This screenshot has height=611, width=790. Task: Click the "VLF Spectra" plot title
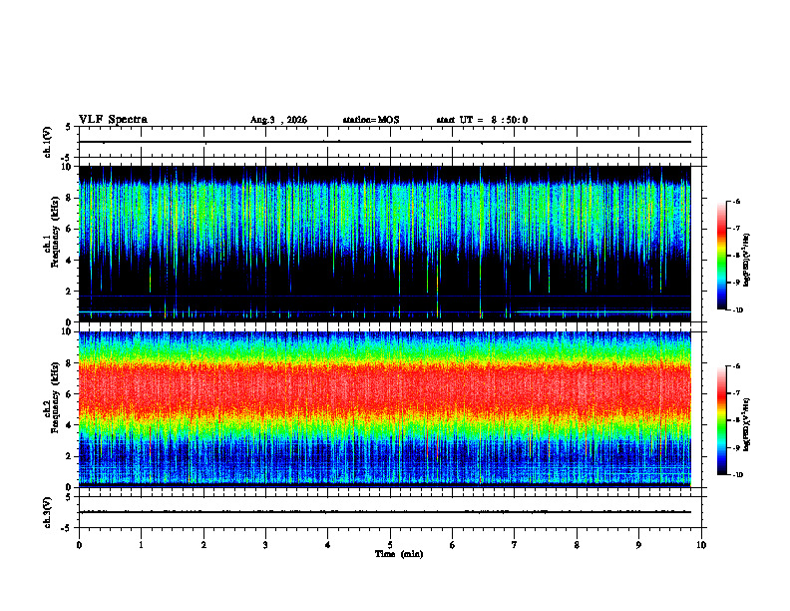(113, 120)
